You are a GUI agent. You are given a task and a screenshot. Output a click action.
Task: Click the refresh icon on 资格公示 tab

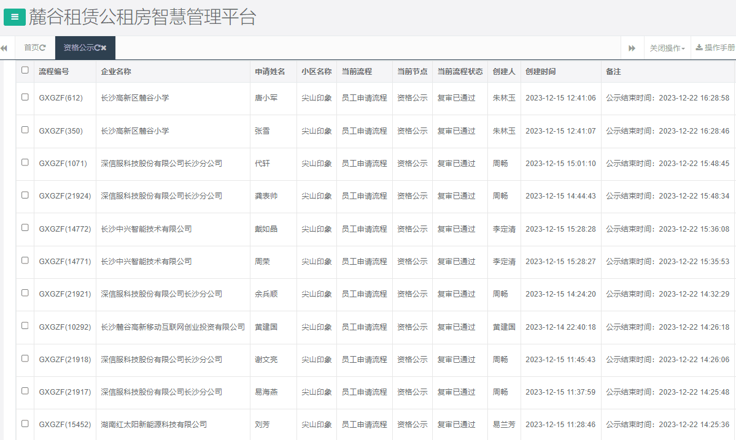98,46
